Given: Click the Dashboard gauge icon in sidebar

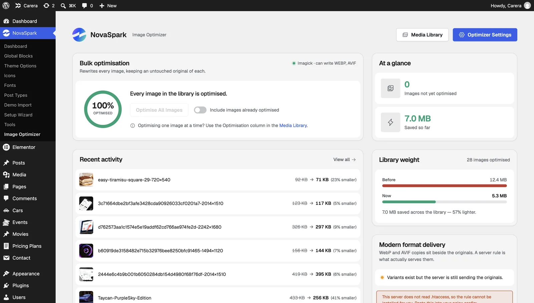Looking at the screenshot, I should pos(6,21).
